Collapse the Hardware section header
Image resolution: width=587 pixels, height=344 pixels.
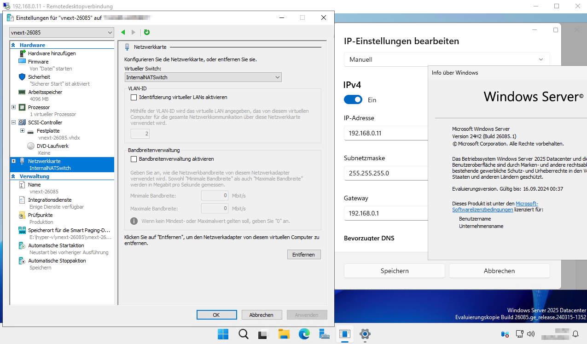pos(13,45)
